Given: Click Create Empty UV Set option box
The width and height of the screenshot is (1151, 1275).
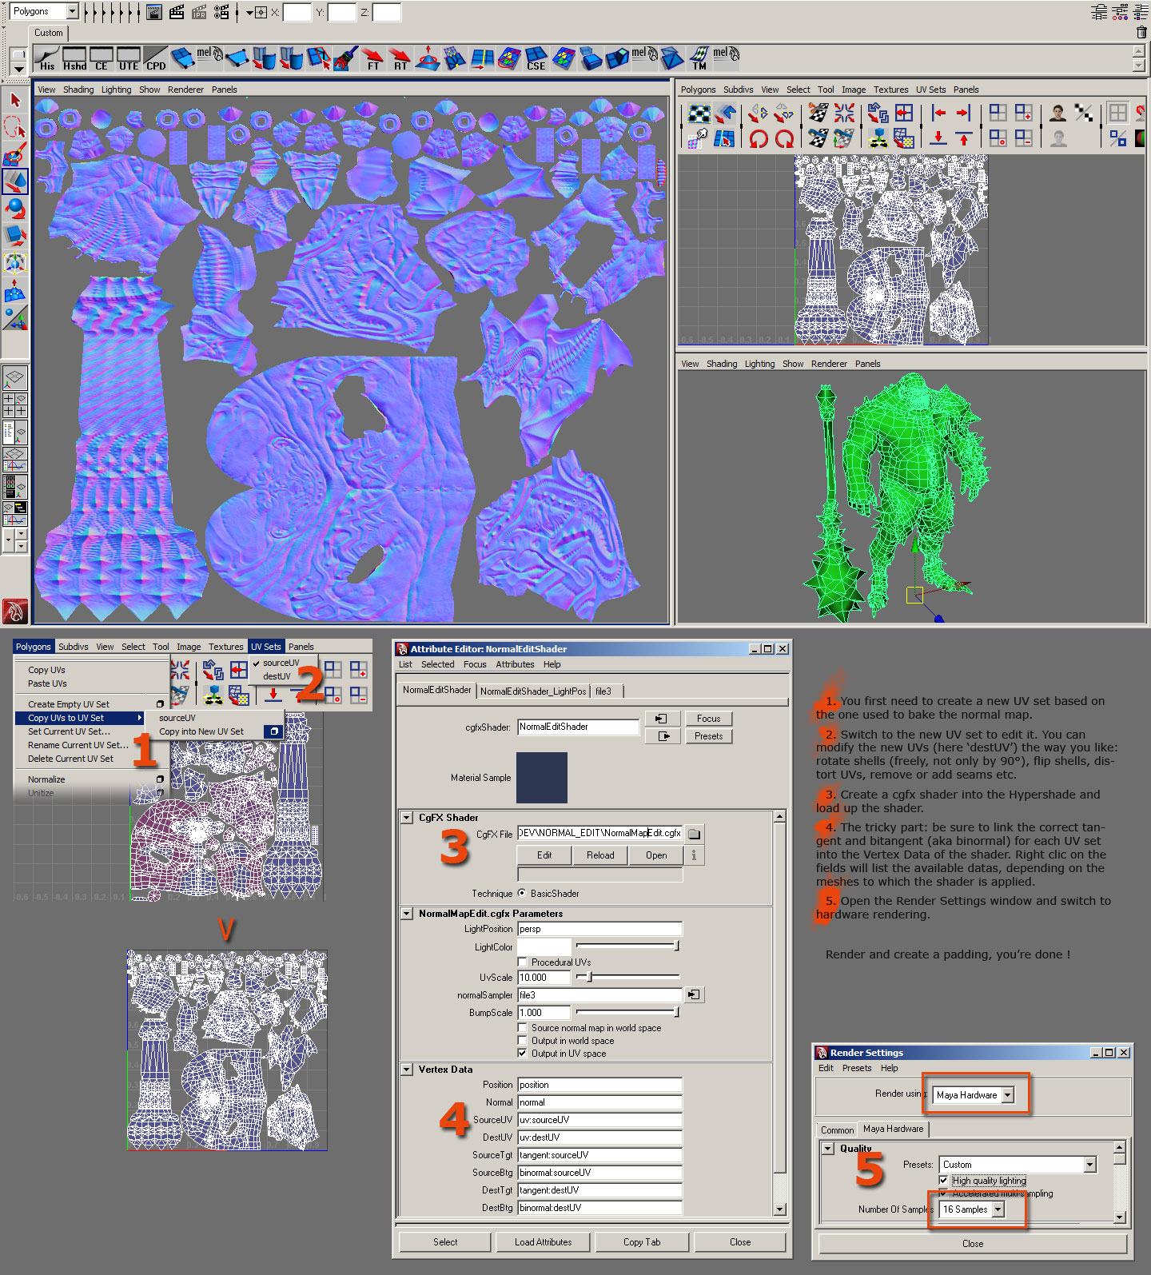Looking at the screenshot, I should (160, 704).
